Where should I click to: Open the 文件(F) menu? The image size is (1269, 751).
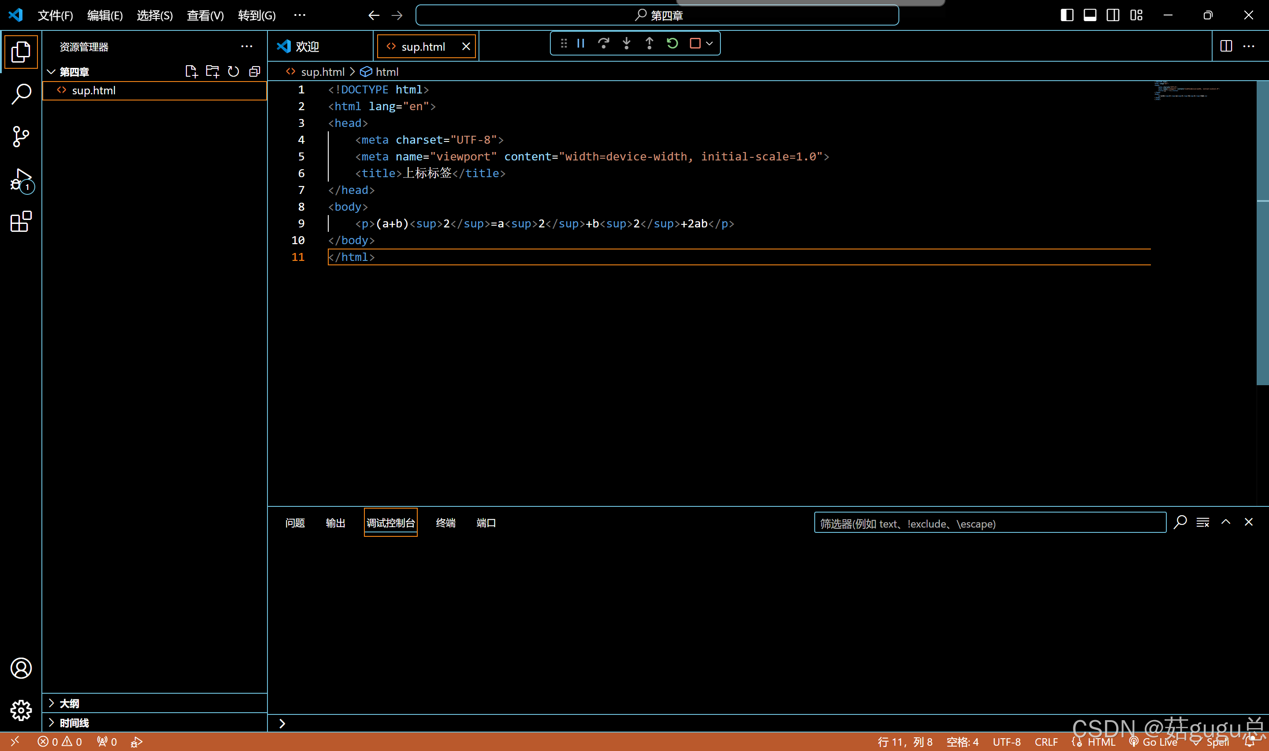point(55,16)
